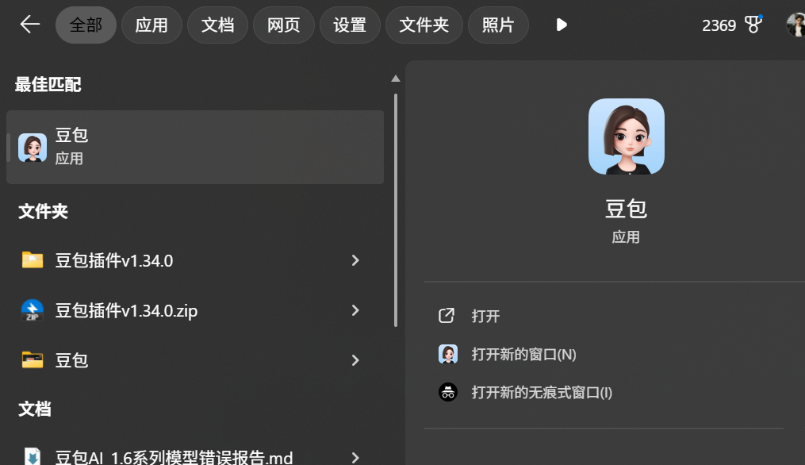The image size is (805, 465).
Task: Switch to the 网页 filter tab
Action: pyautogui.click(x=283, y=25)
